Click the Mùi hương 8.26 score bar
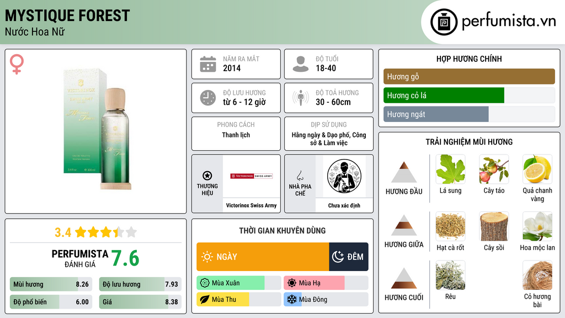 pos(51,284)
